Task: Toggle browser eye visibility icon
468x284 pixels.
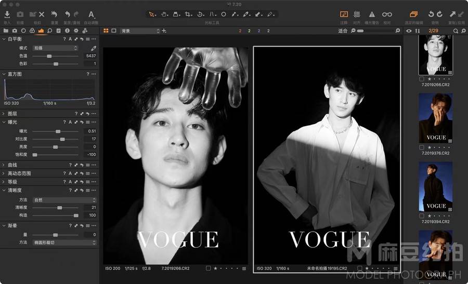Action: pyautogui.click(x=409, y=31)
